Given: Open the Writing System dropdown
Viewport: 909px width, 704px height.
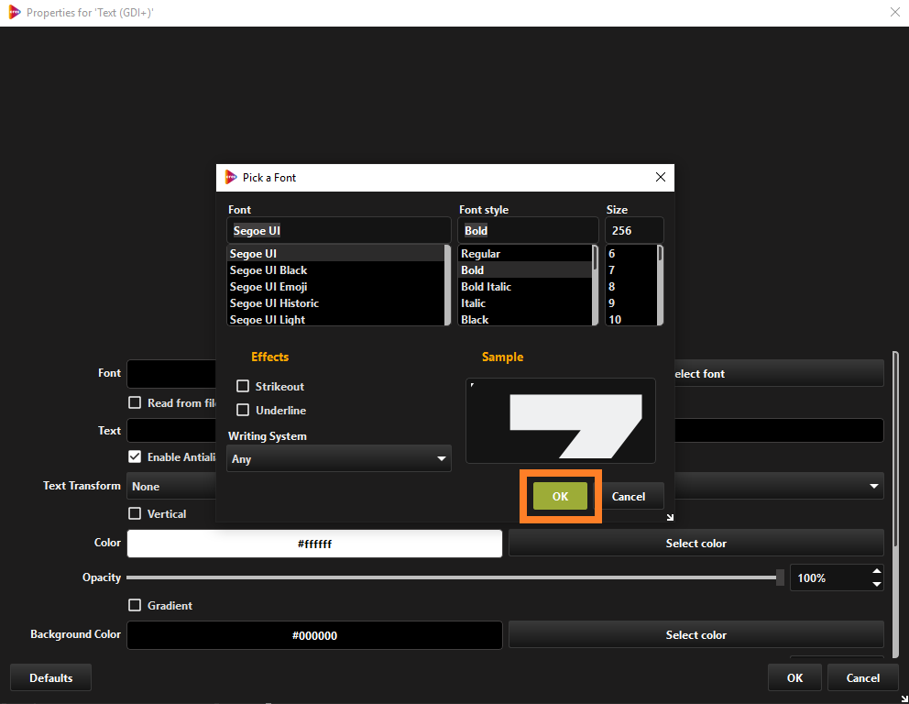Looking at the screenshot, I should click(x=338, y=458).
